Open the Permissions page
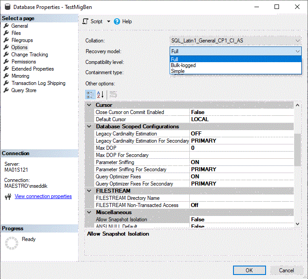308x279 pixels. tap(24, 62)
